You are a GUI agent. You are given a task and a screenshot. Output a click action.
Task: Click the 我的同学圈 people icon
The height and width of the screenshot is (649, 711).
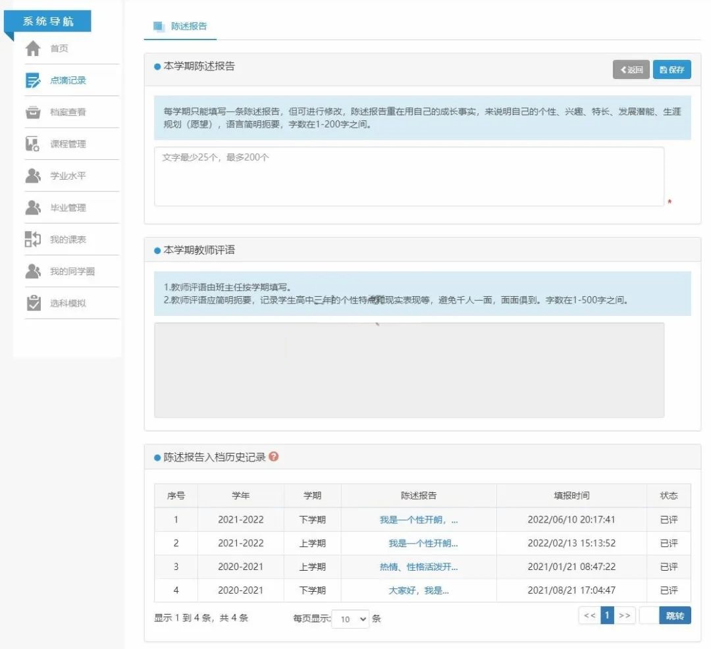click(x=33, y=271)
